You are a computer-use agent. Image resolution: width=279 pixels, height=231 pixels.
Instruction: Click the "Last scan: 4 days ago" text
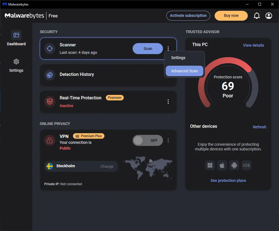[x=78, y=52]
